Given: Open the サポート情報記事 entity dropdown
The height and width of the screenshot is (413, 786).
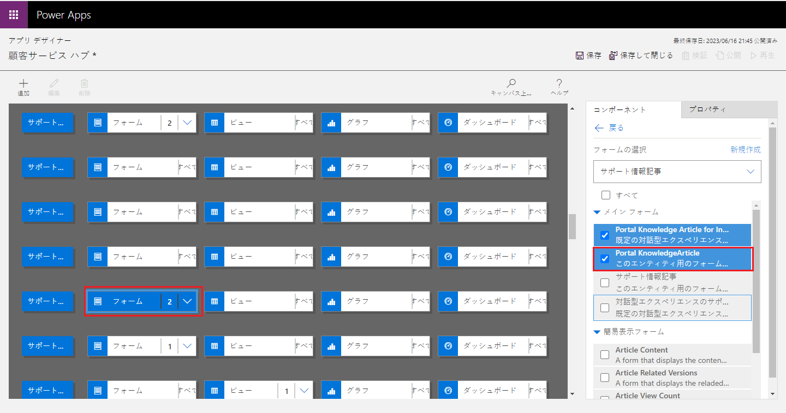Looking at the screenshot, I should 677,171.
